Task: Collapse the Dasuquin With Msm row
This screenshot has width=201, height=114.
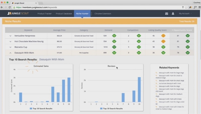Action: point(10,53)
